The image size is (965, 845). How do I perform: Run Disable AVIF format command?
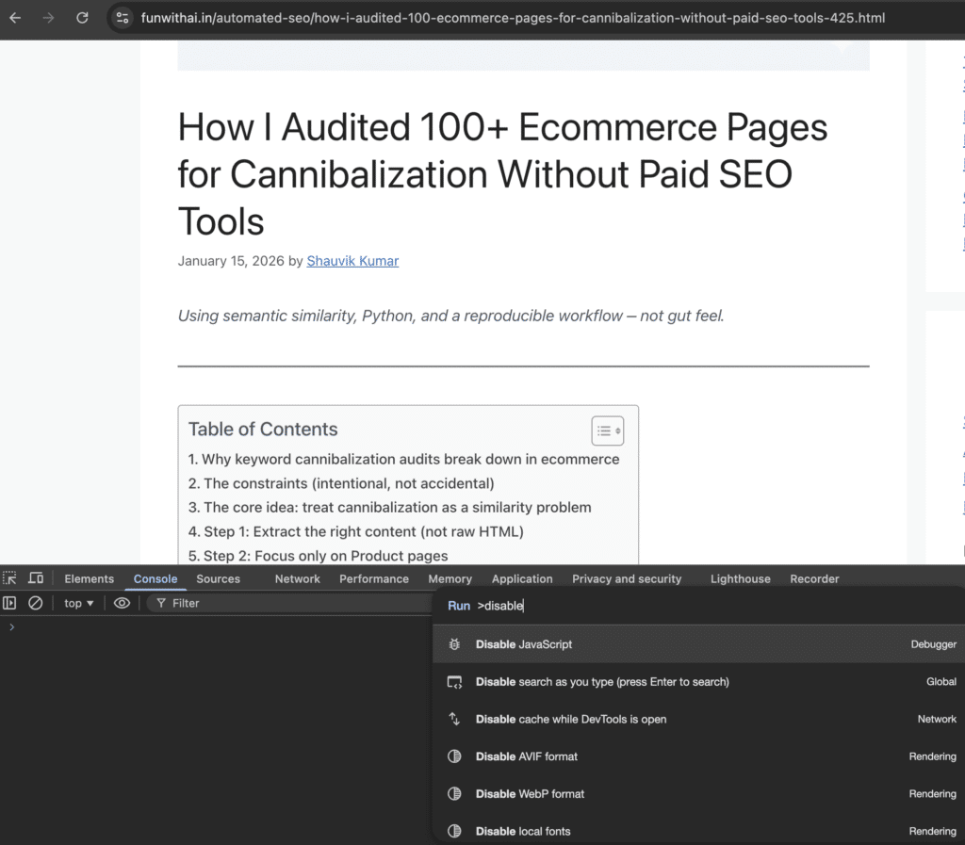coord(698,757)
